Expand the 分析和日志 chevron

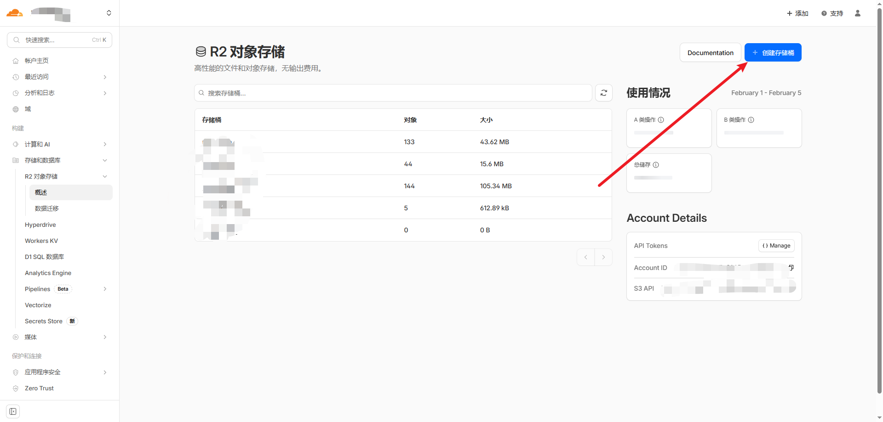pos(105,93)
